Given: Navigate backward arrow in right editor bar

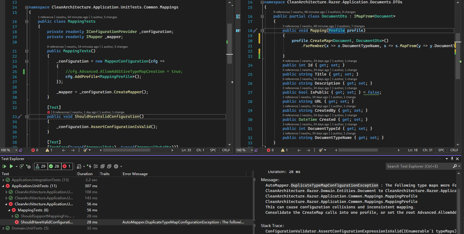Looking at the screenshot, I should (x=299, y=150).
